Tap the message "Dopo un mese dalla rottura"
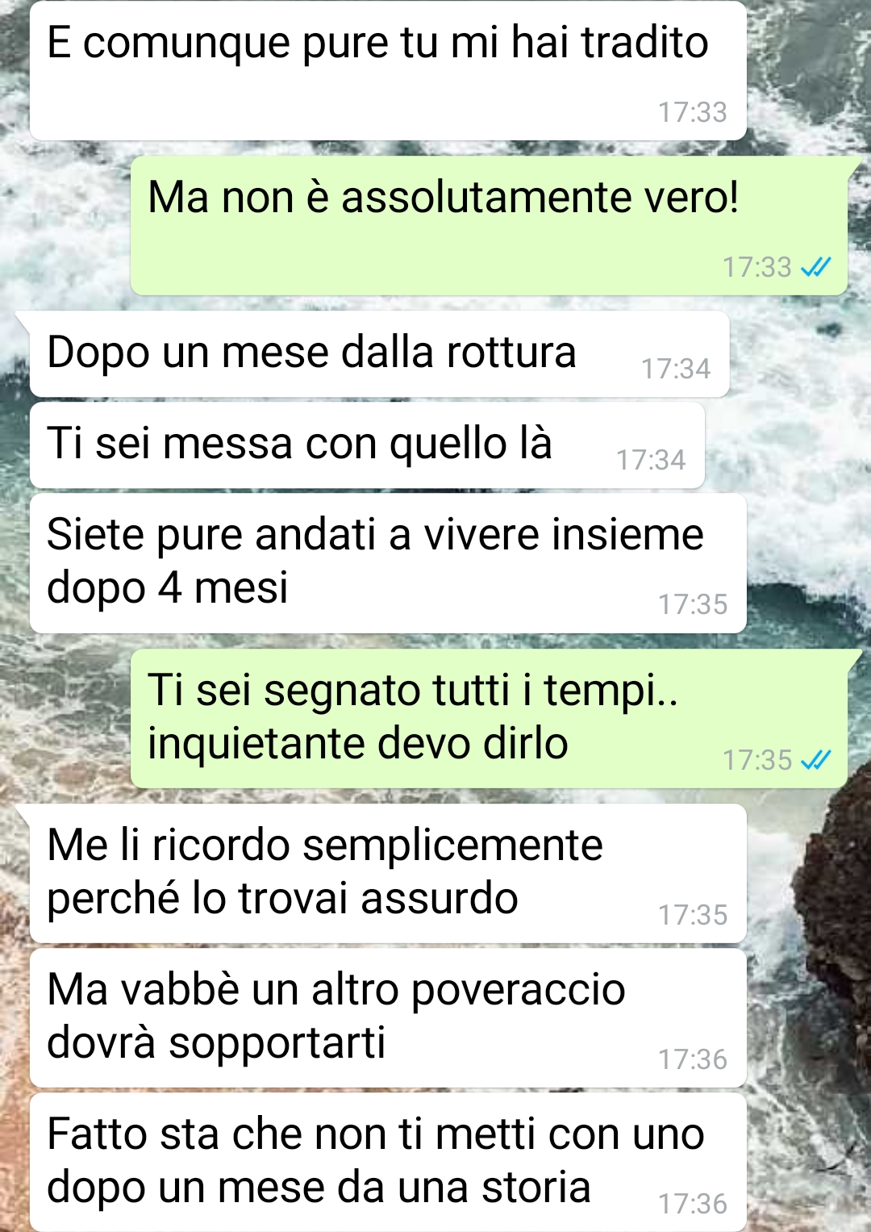871x1232 pixels. [x=379, y=354]
